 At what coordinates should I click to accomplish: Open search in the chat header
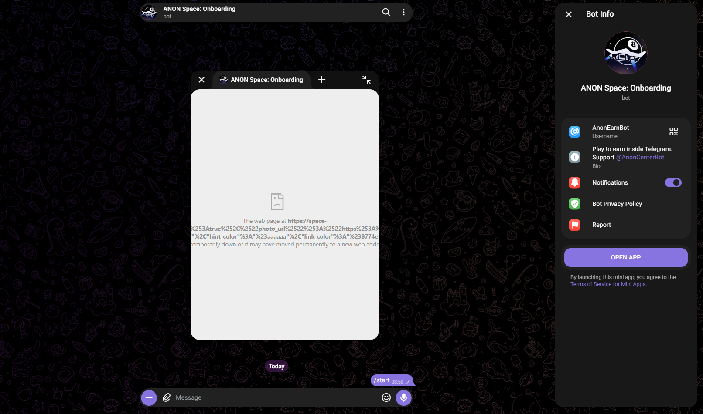pyautogui.click(x=386, y=12)
